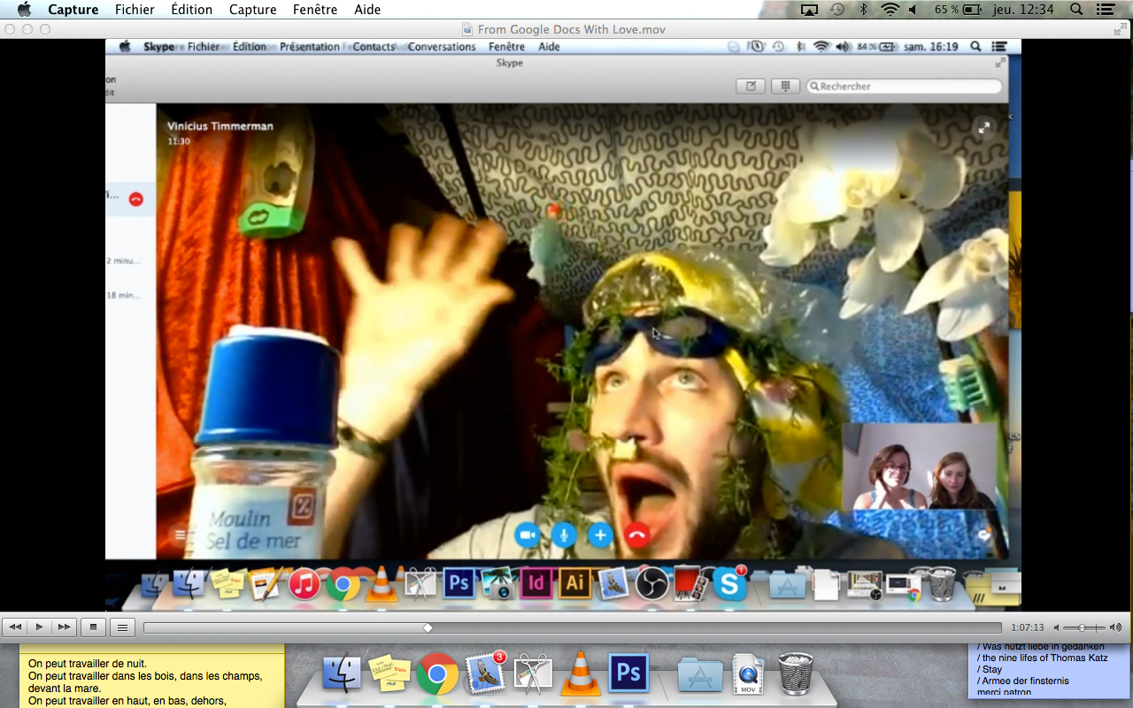Click the loud speaker icon ending the volume slider
Viewport: 1133px width, 708px height.
tap(1115, 627)
